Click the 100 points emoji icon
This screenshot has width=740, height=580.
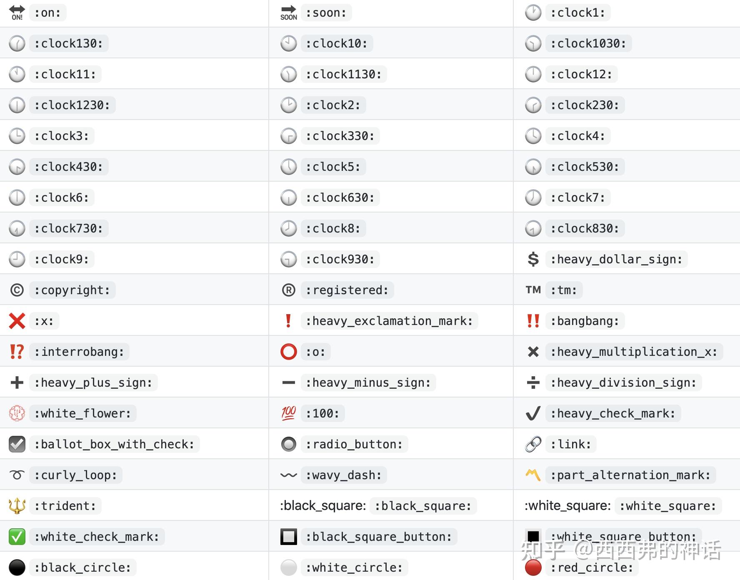[288, 413]
